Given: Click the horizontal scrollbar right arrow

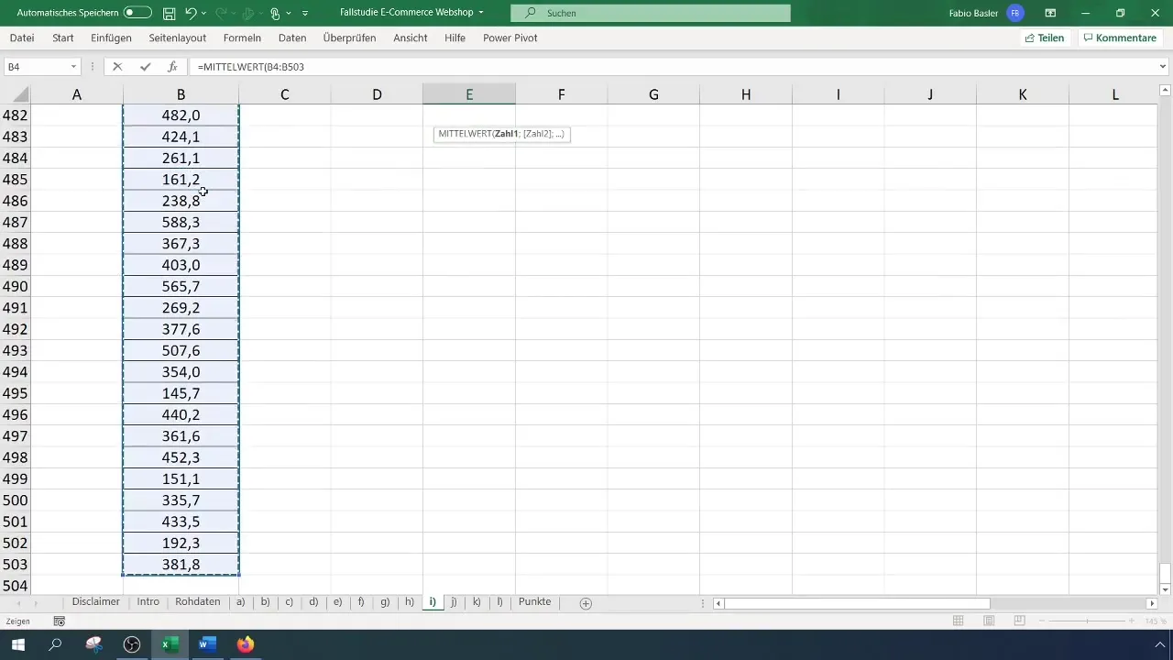Looking at the screenshot, I should point(1152,603).
